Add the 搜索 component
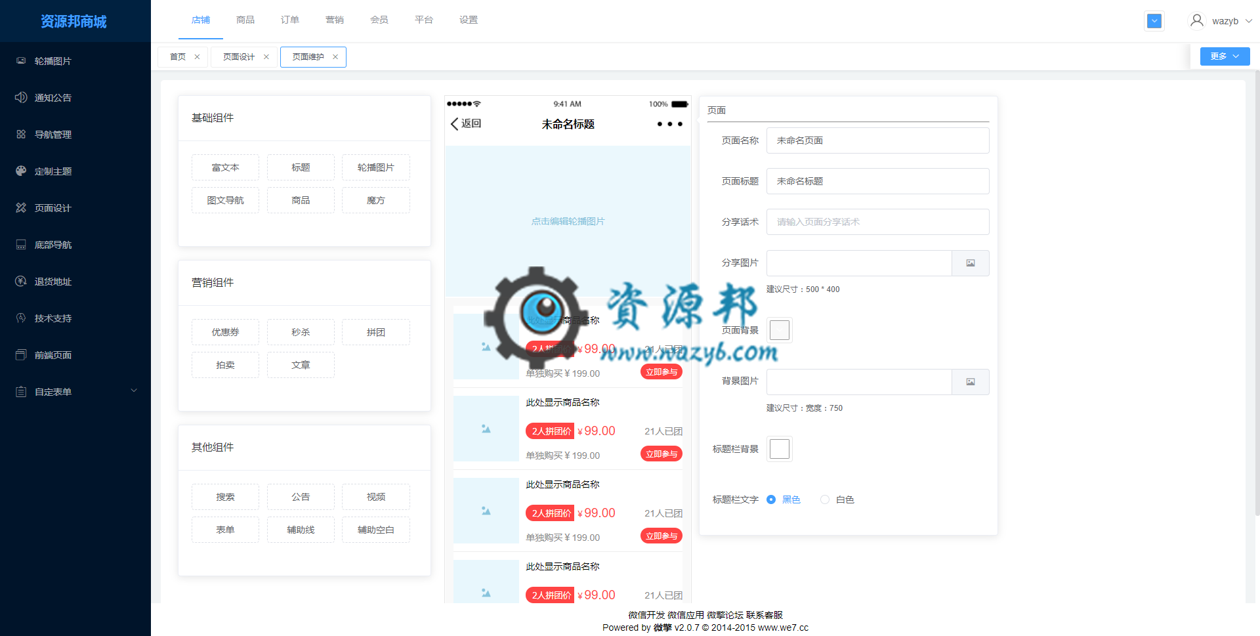Image resolution: width=1260 pixels, height=636 pixels. (225, 497)
